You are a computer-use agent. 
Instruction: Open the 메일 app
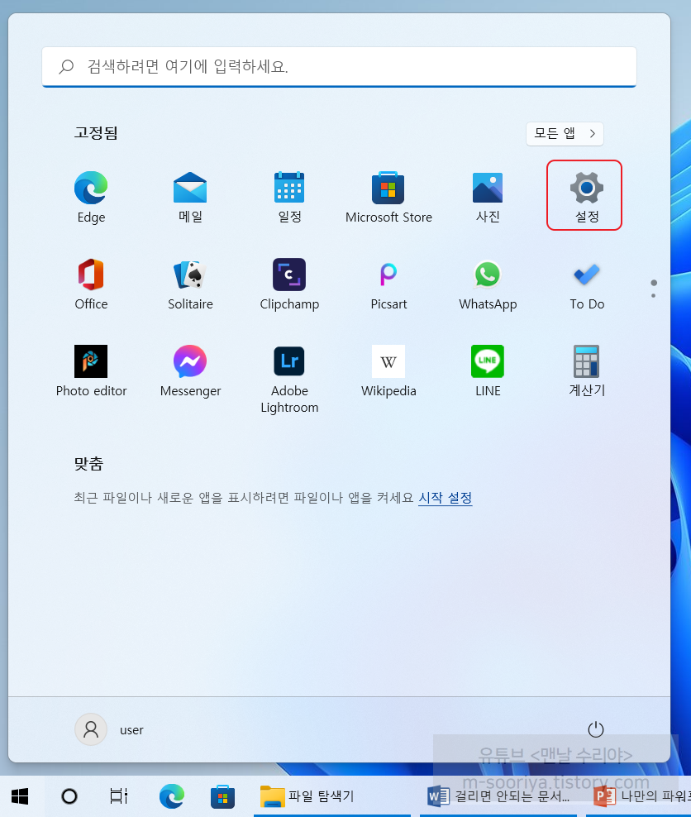(190, 197)
